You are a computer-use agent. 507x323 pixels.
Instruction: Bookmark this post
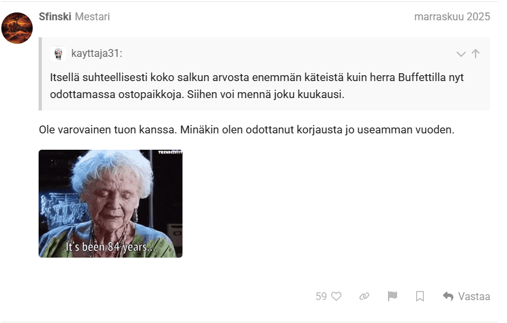tap(420, 296)
